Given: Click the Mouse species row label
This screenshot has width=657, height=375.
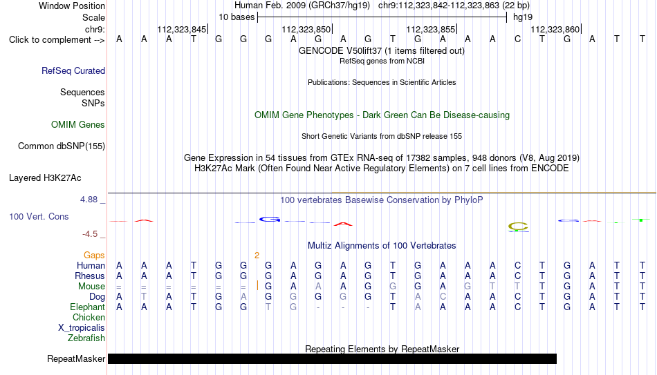Looking at the screenshot, I should 92,287.
